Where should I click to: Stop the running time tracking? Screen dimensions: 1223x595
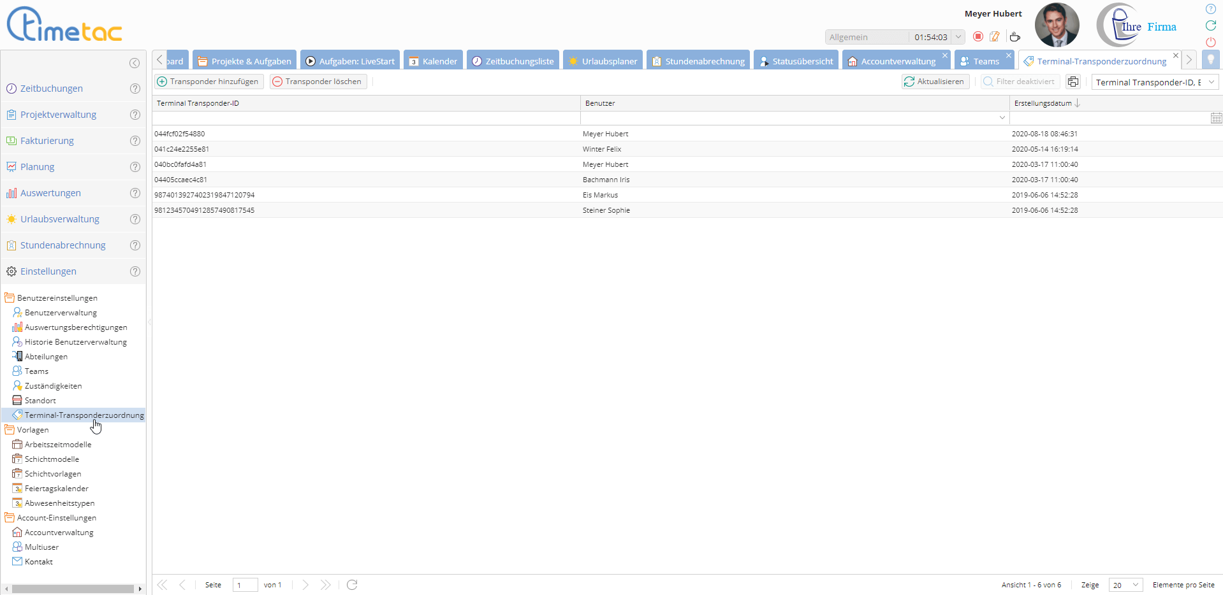[978, 37]
